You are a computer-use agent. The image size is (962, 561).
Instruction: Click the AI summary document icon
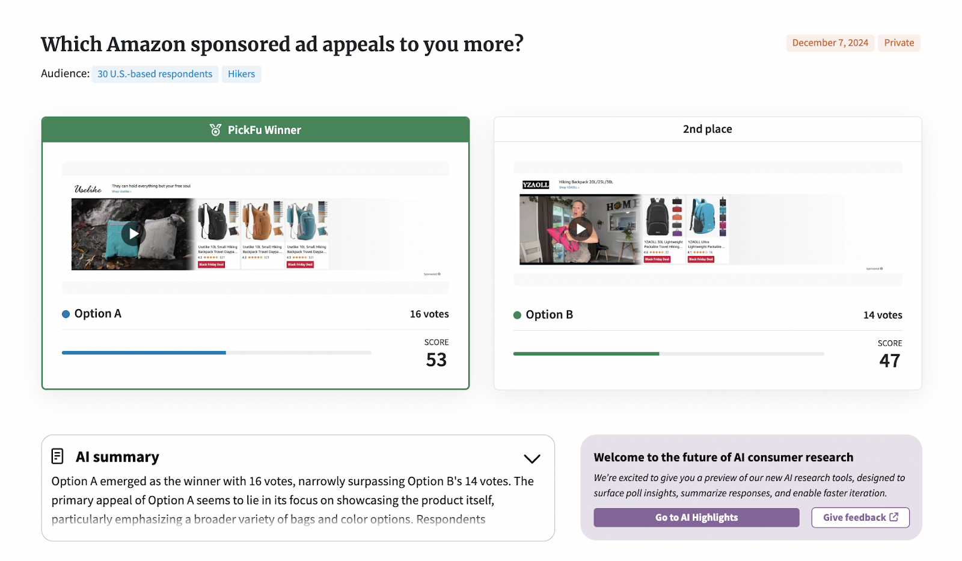tap(58, 456)
